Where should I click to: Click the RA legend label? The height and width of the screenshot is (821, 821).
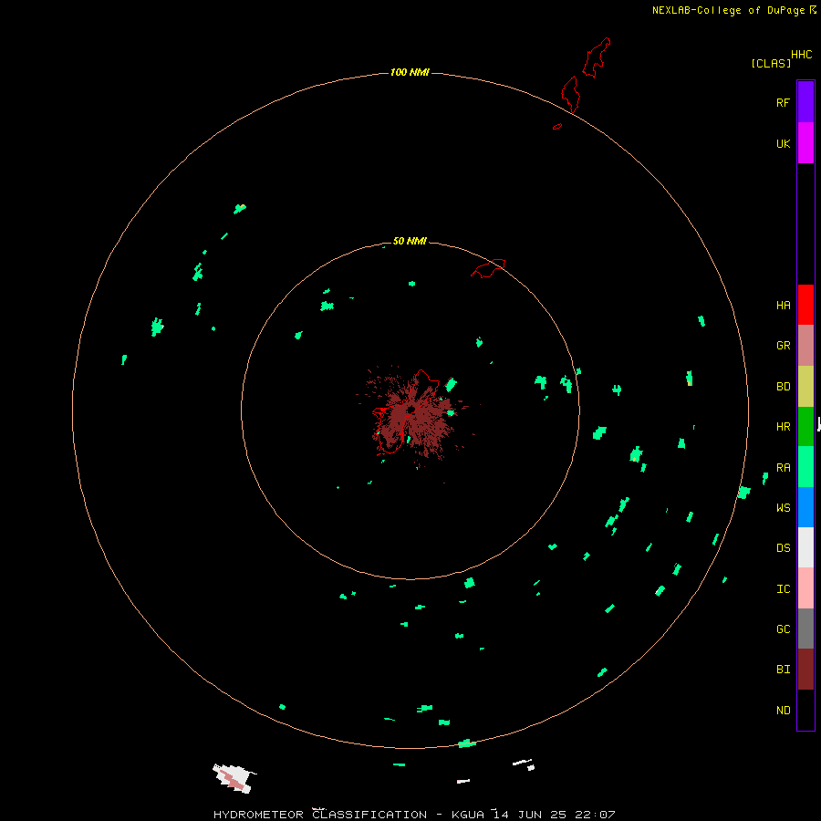(783, 468)
